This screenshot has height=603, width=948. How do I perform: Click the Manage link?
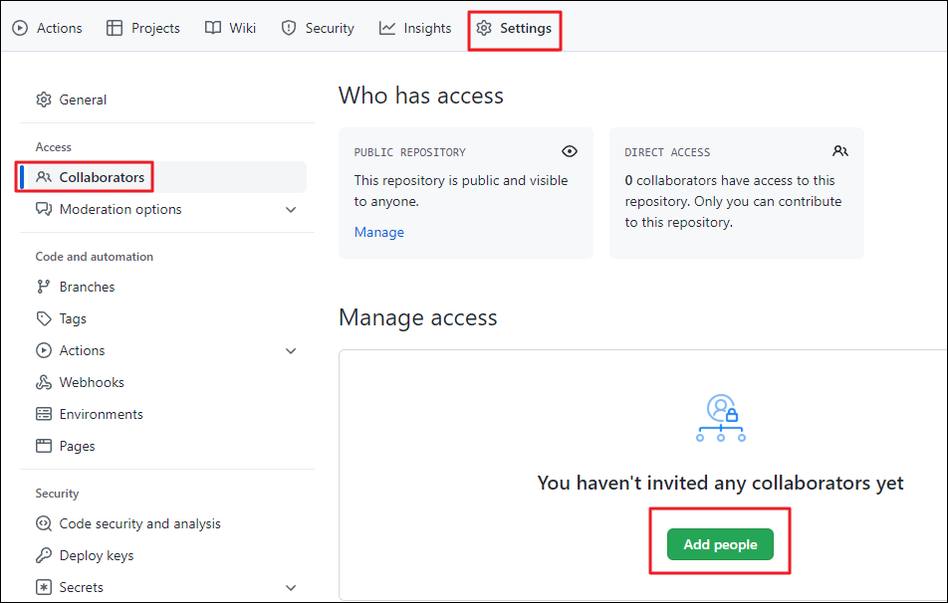[x=379, y=232]
